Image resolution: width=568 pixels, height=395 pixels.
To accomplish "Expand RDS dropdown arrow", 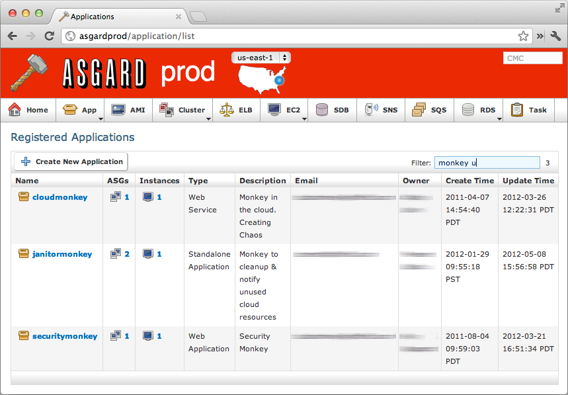I will pos(499,119).
